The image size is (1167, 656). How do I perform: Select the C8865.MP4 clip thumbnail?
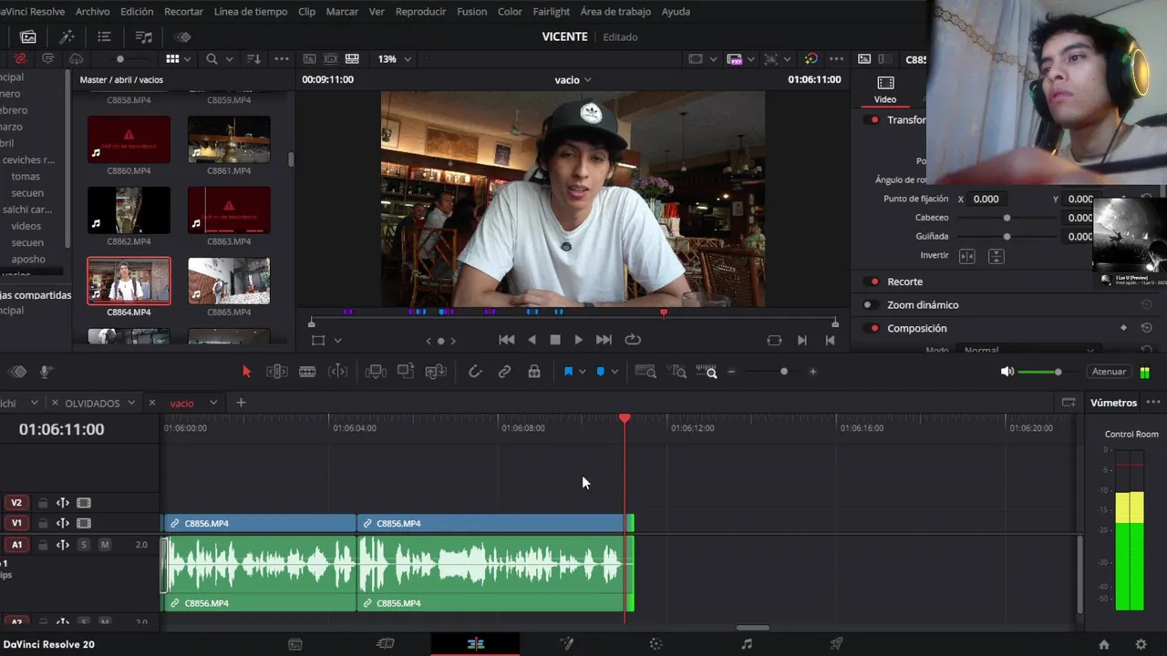point(229,281)
